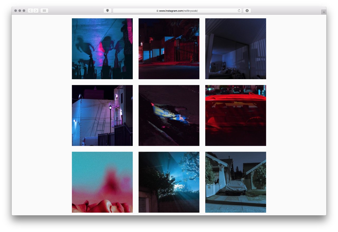Maximize the Safari window
Screen dimensions: 338x232
click(x=24, y=11)
